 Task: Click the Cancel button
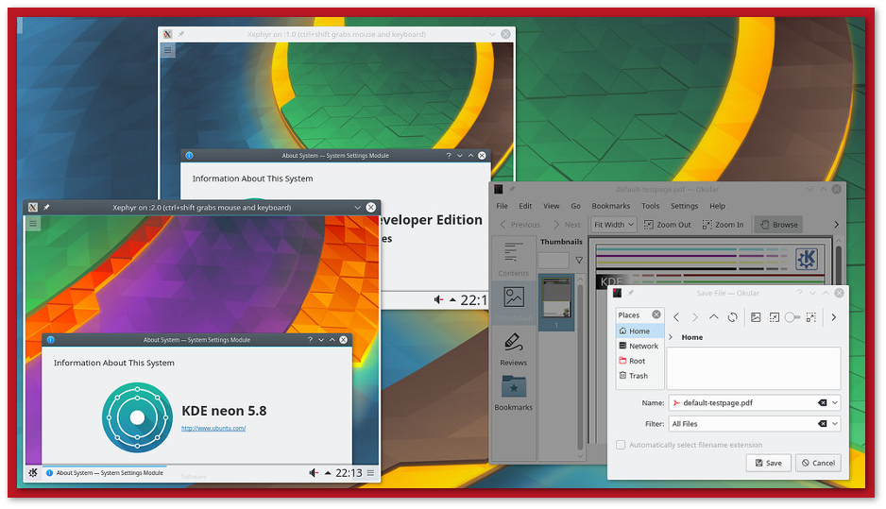[818, 464]
